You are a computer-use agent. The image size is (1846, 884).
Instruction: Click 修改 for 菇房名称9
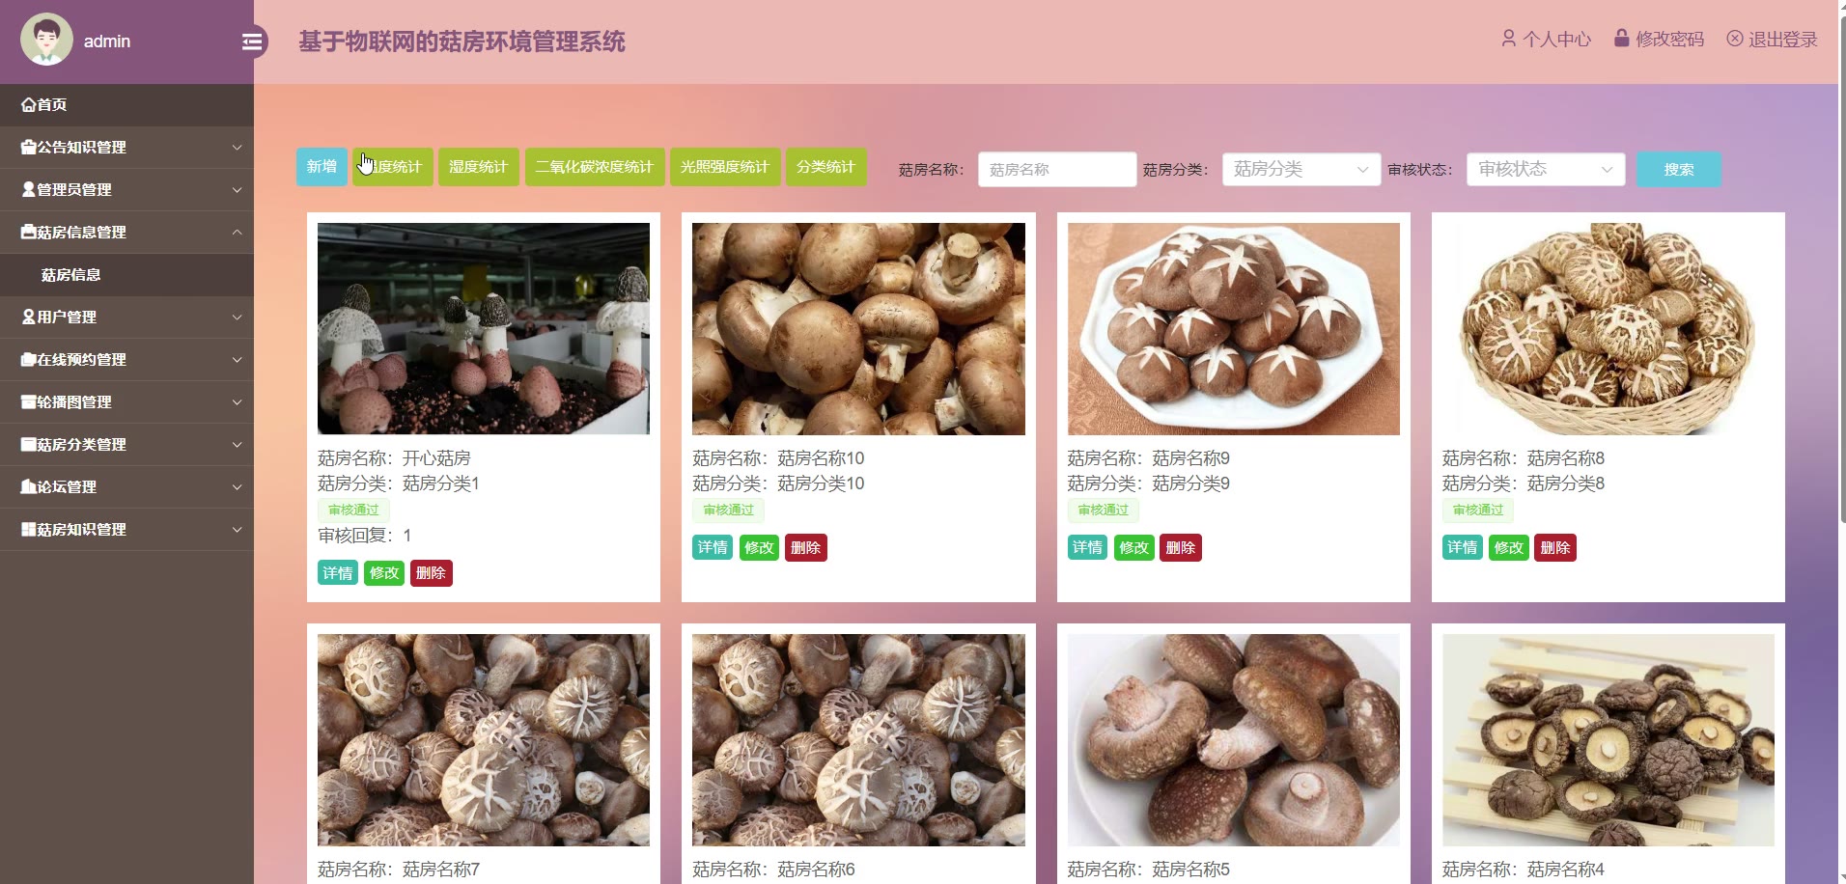(1134, 548)
